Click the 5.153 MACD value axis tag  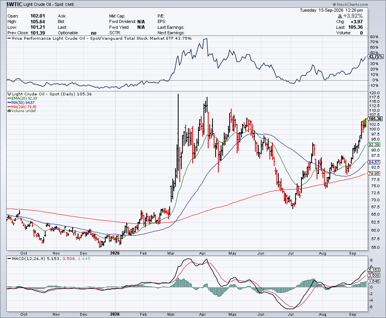374,270
